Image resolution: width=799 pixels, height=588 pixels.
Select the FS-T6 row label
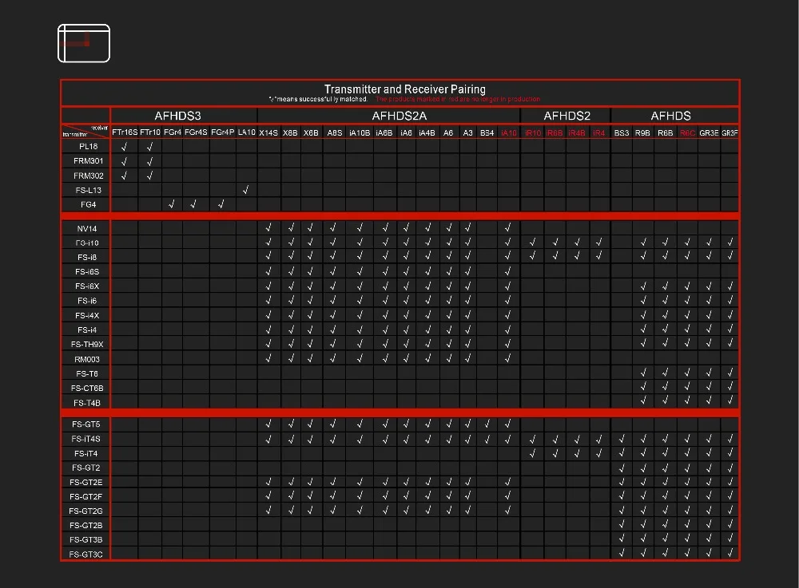(x=86, y=374)
